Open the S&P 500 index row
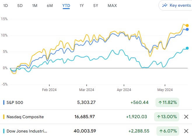Image resolution: width=192 pixels, height=136 pixels. pyautogui.click(x=96, y=102)
